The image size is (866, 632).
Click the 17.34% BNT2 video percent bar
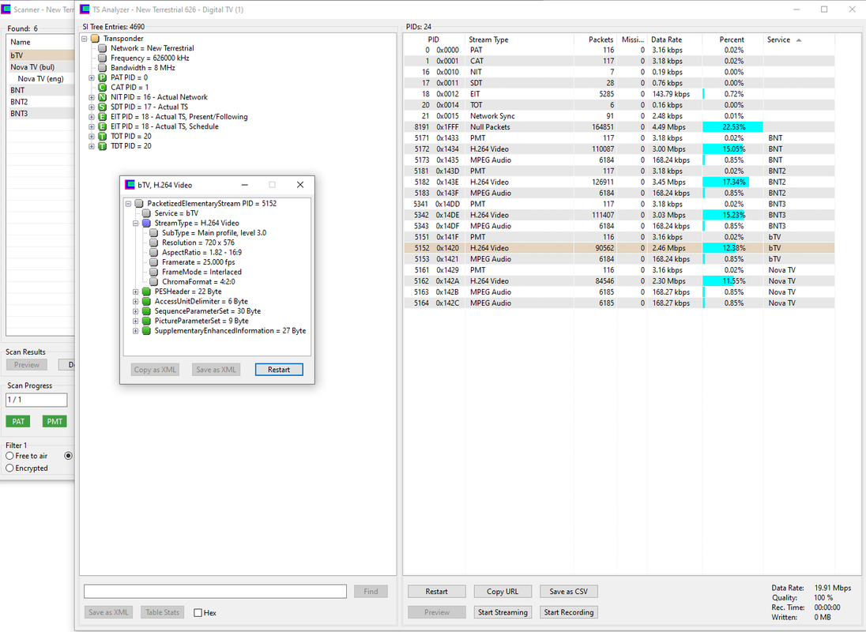point(725,182)
